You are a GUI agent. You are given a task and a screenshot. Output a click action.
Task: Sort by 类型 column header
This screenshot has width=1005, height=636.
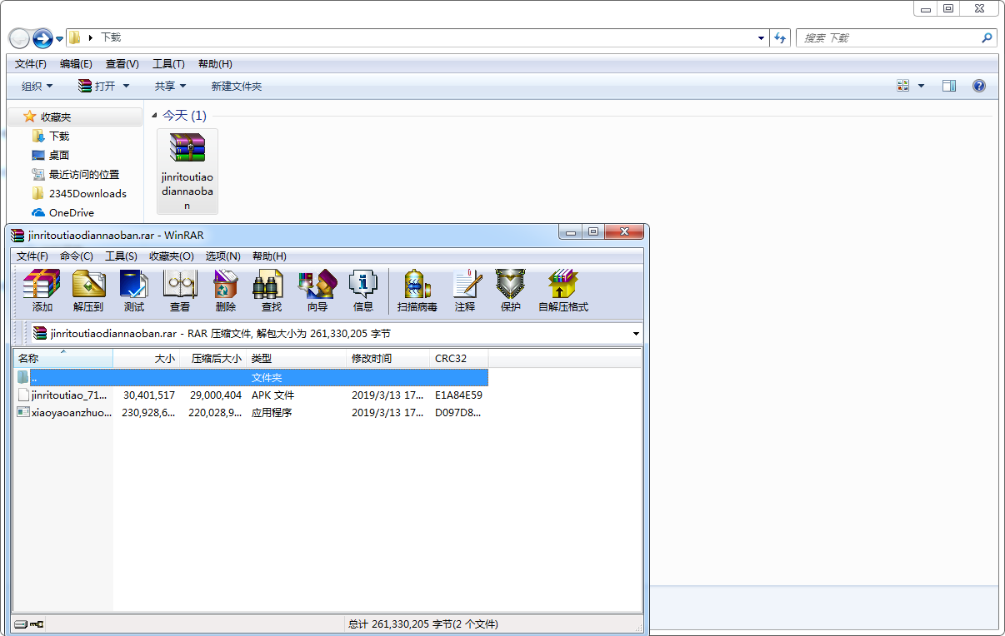pyautogui.click(x=297, y=359)
